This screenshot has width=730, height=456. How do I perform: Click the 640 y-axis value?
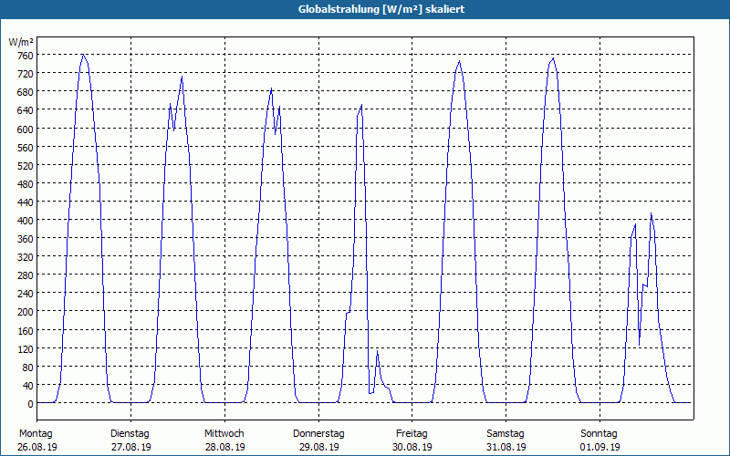[x=26, y=110]
